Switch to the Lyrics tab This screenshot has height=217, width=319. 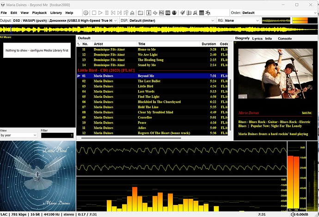coord(257,38)
